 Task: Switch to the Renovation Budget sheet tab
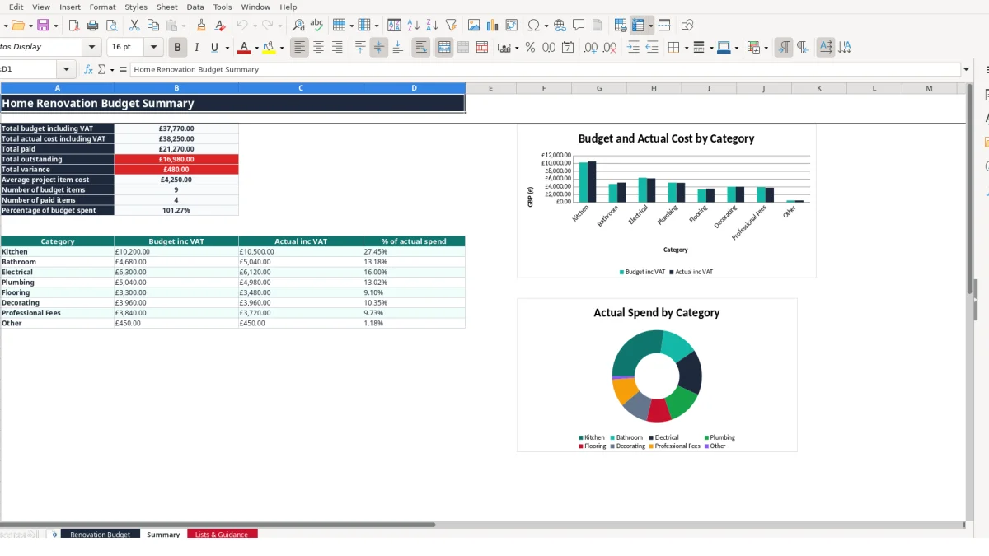(101, 535)
